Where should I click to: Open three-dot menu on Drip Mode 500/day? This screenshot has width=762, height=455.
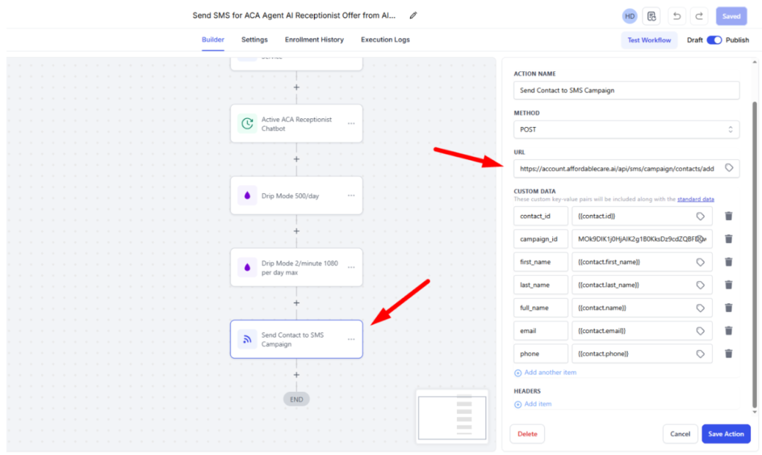pyautogui.click(x=351, y=196)
